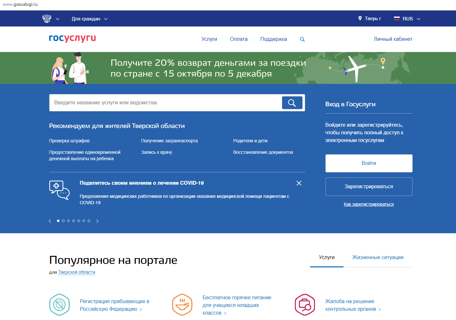Select the fourth carousel dot

74,221
